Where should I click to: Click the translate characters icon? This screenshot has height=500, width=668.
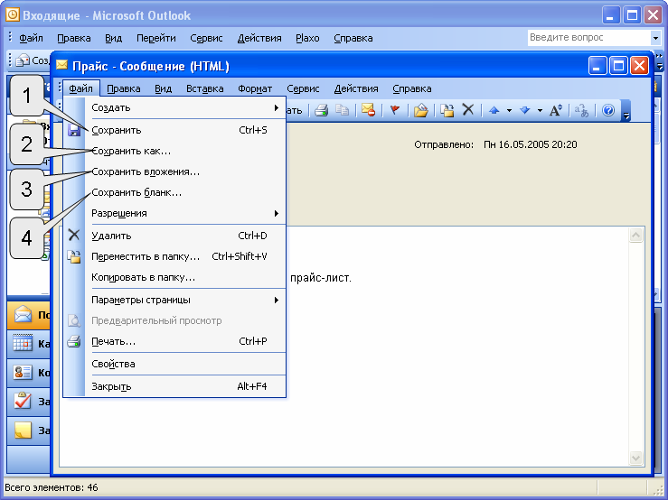581,111
